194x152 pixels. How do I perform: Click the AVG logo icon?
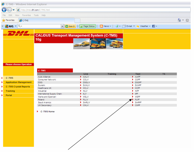pos(9,26)
